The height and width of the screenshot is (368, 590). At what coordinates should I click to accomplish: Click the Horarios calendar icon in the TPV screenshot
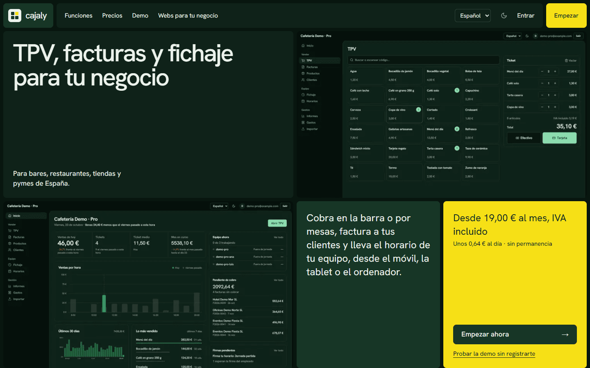tap(303, 101)
